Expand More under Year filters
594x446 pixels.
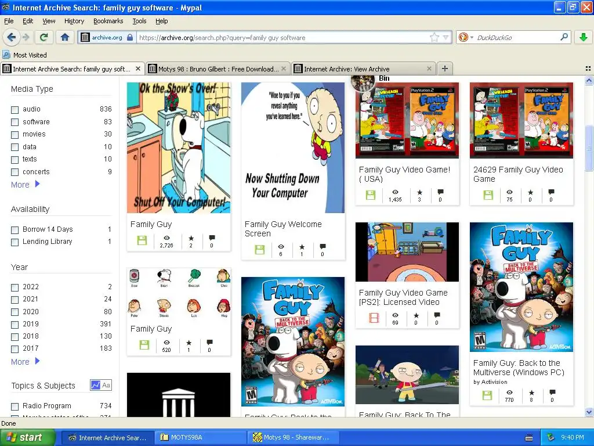tap(25, 361)
